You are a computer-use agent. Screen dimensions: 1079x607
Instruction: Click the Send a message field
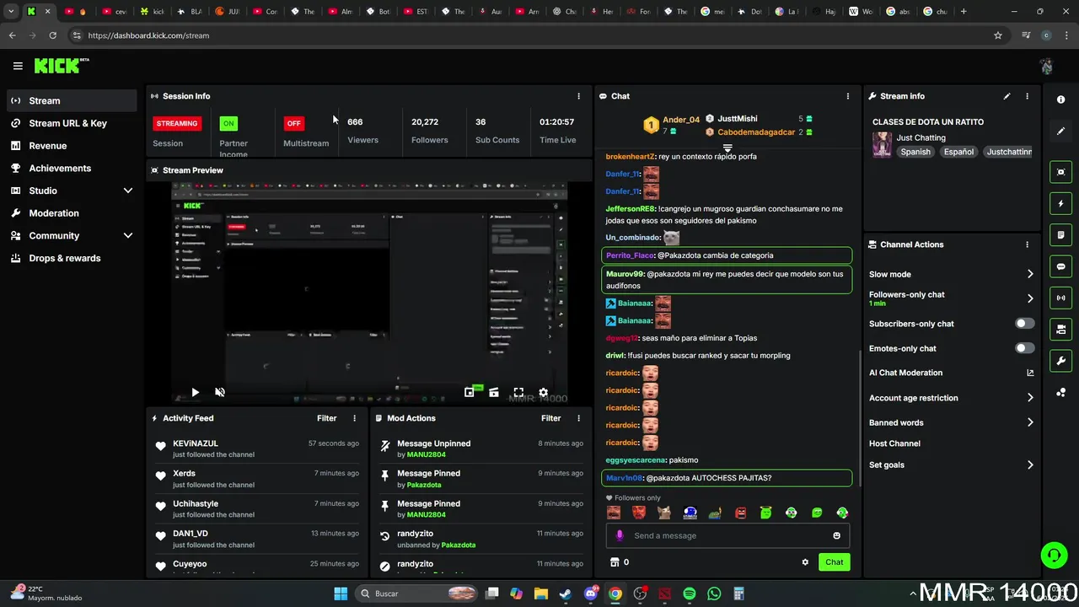pyautogui.click(x=727, y=535)
